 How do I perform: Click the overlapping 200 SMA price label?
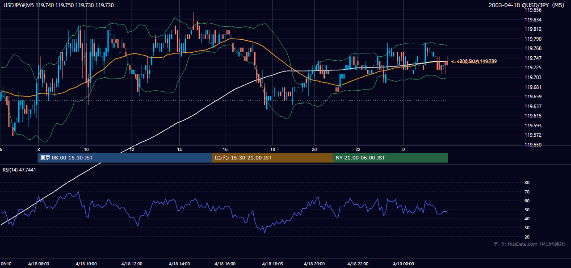[474, 61]
